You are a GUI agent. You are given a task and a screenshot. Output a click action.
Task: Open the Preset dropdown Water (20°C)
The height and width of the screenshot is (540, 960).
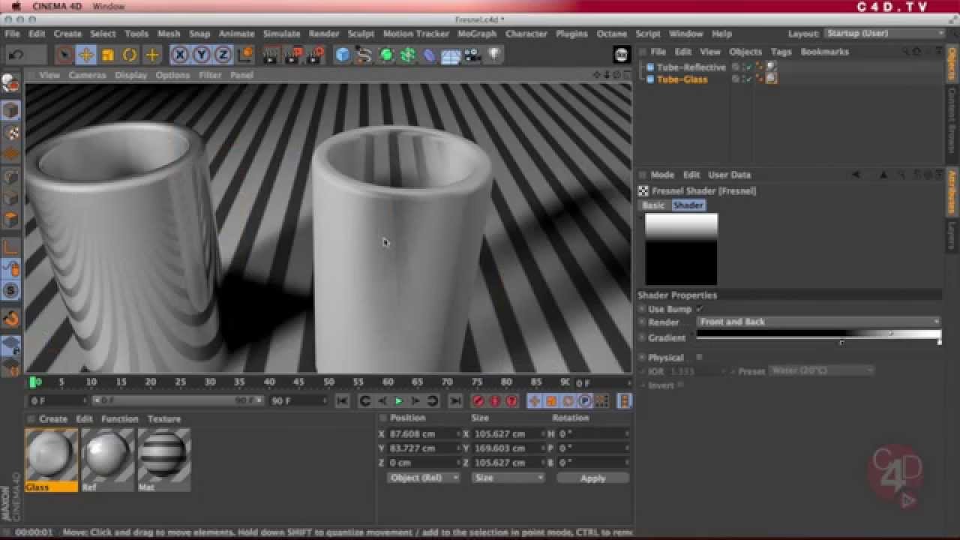pos(821,370)
